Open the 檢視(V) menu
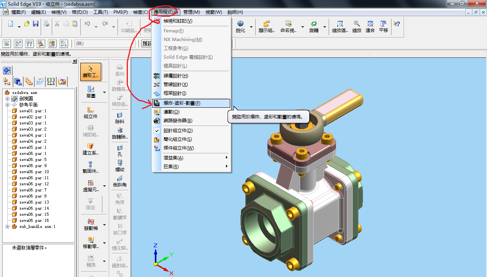487x277 pixels. click(x=59, y=12)
